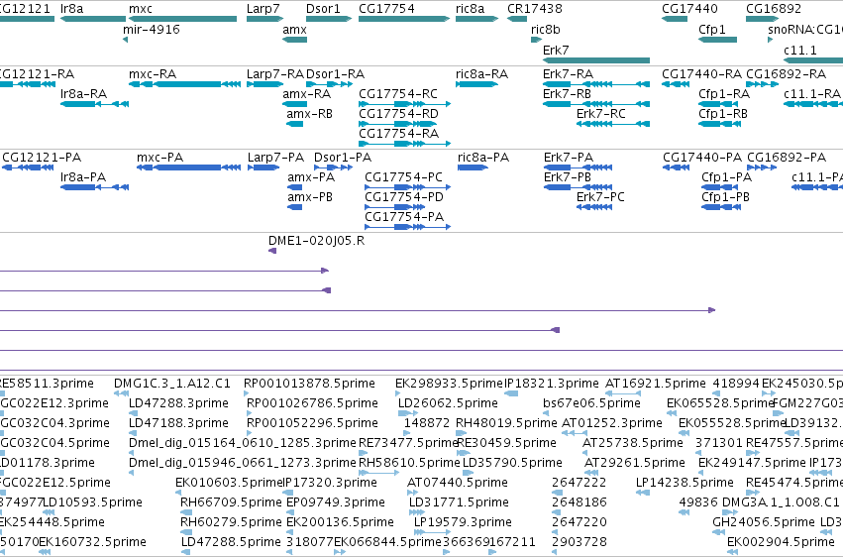Screen dimensions: 843x557
Task: Click the 'Ir8a-PA' protein label
Action: (x=83, y=176)
